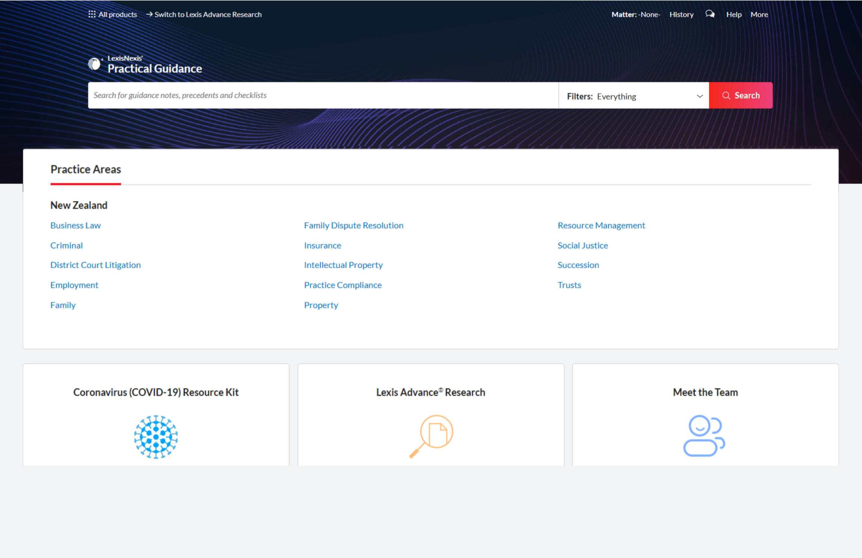Image resolution: width=862 pixels, height=558 pixels.
Task: Switch to Lexis Advance Research
Action: tap(204, 14)
